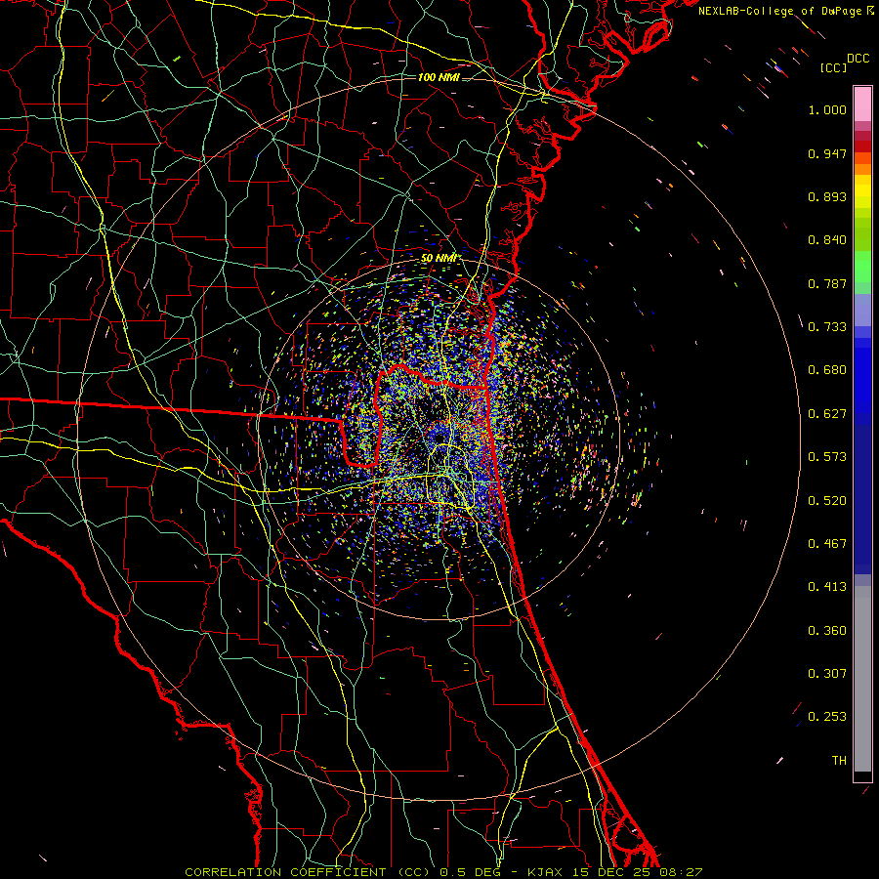Select the orange segment of color scale
879x879 pixels.
coord(862,169)
